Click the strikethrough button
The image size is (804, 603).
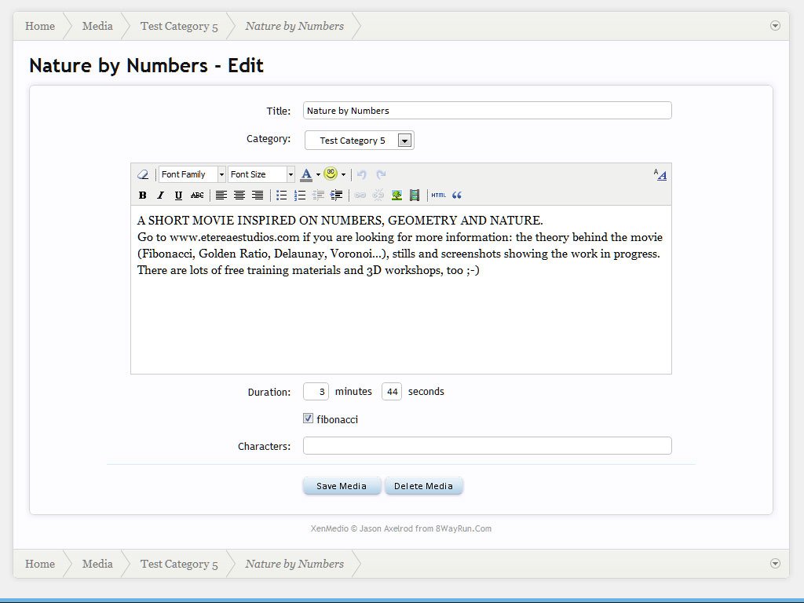pos(197,196)
